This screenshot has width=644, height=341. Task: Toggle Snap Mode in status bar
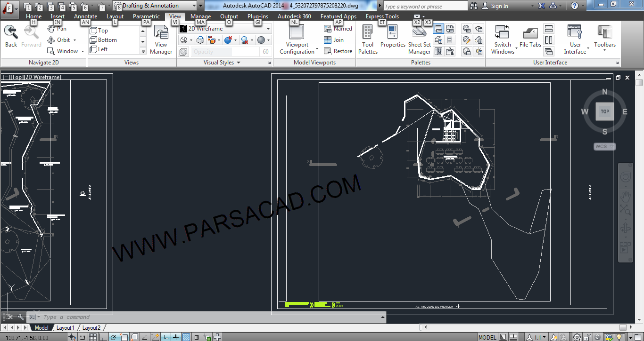click(x=83, y=337)
